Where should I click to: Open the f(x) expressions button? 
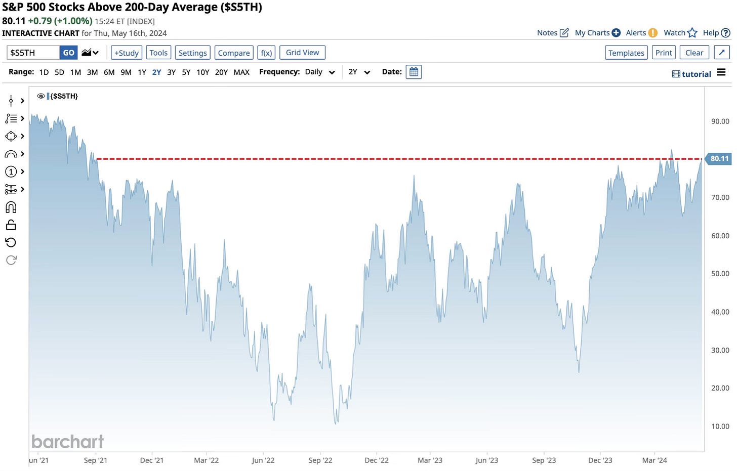pyautogui.click(x=266, y=53)
